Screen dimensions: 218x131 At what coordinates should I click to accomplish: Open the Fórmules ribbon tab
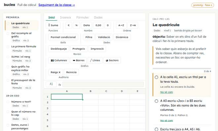[x=83, y=18]
